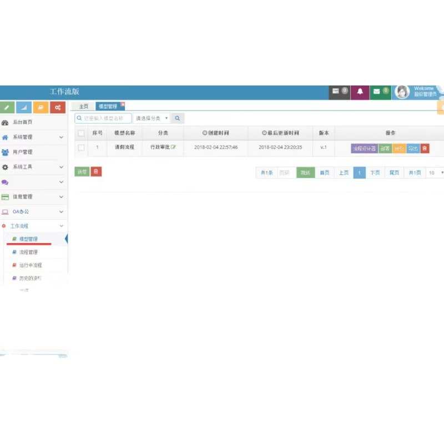Click the purple chat bubbles sidebar icon
Screen dimensions: 444x444
(5, 182)
